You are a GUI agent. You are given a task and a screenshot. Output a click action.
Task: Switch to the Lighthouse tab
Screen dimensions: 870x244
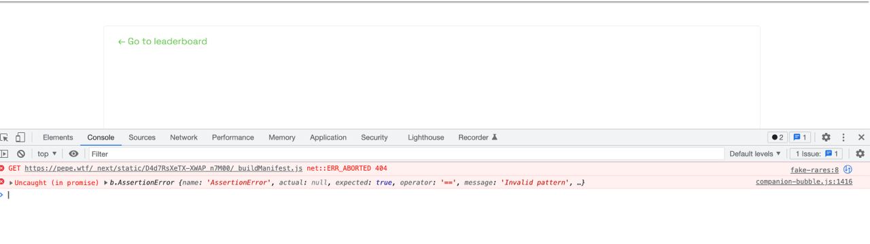(x=425, y=137)
